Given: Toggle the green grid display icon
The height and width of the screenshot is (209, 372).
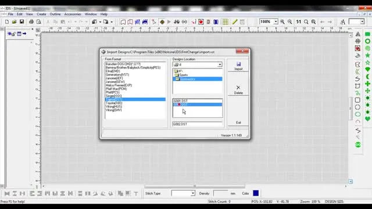Looking at the screenshot, I should [226, 22].
